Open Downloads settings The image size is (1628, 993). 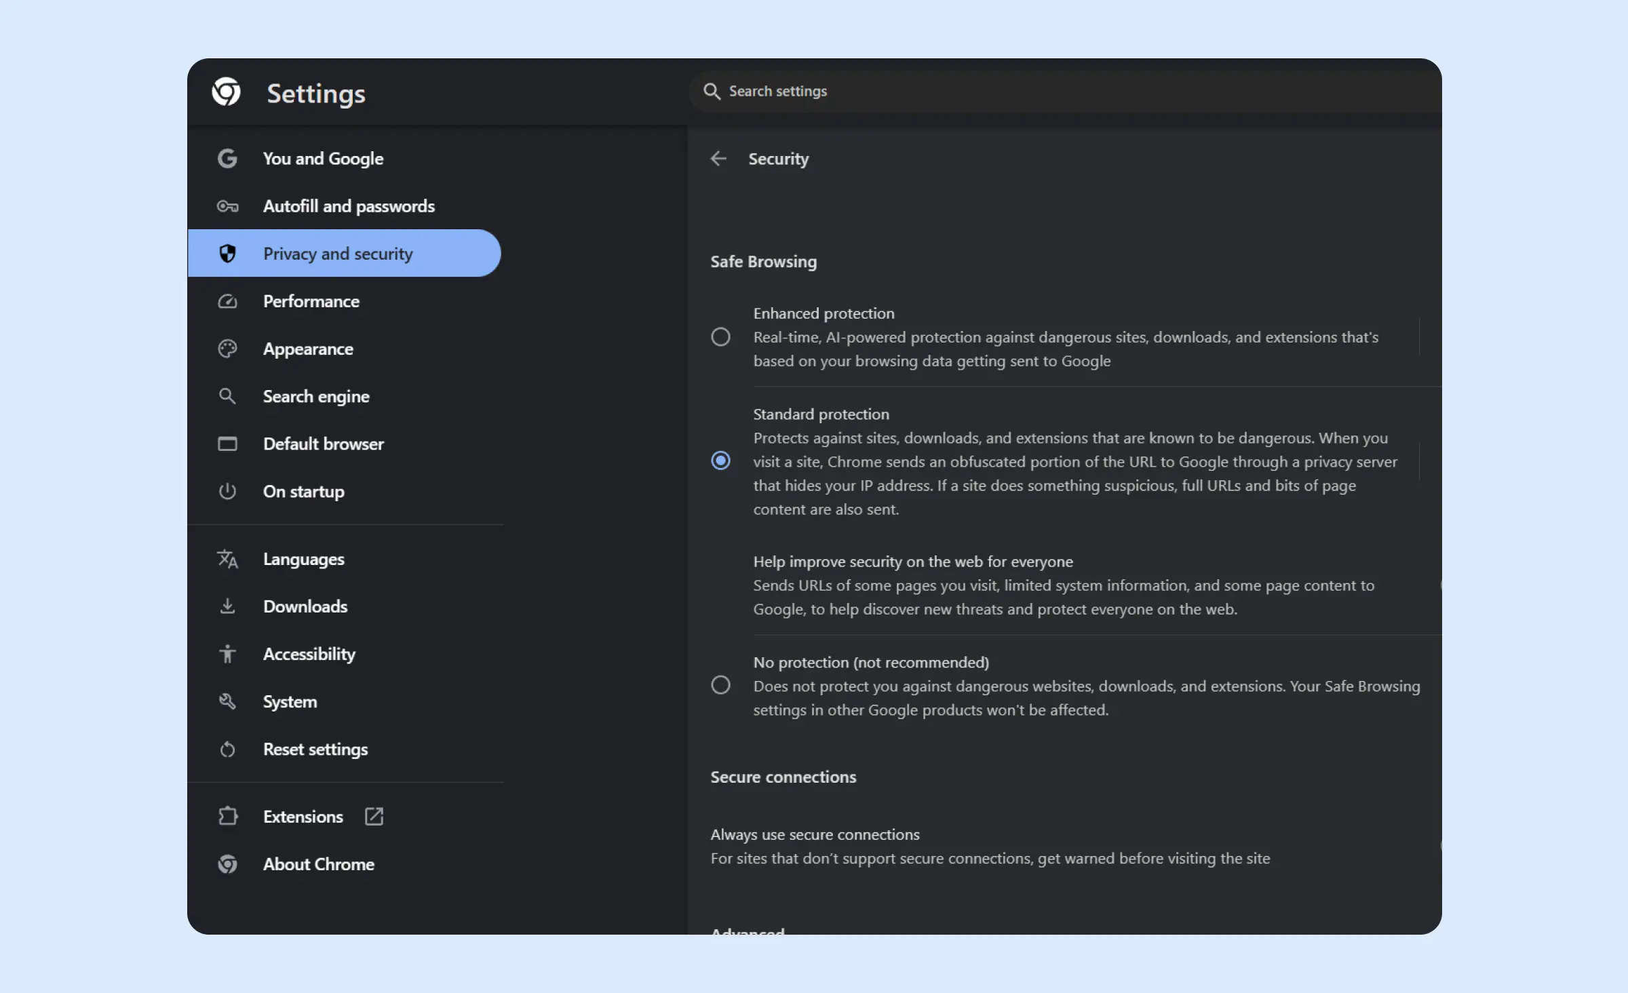click(x=345, y=606)
